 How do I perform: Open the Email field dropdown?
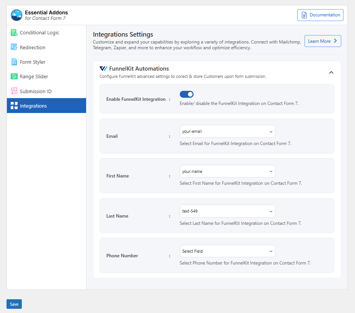[227, 131]
